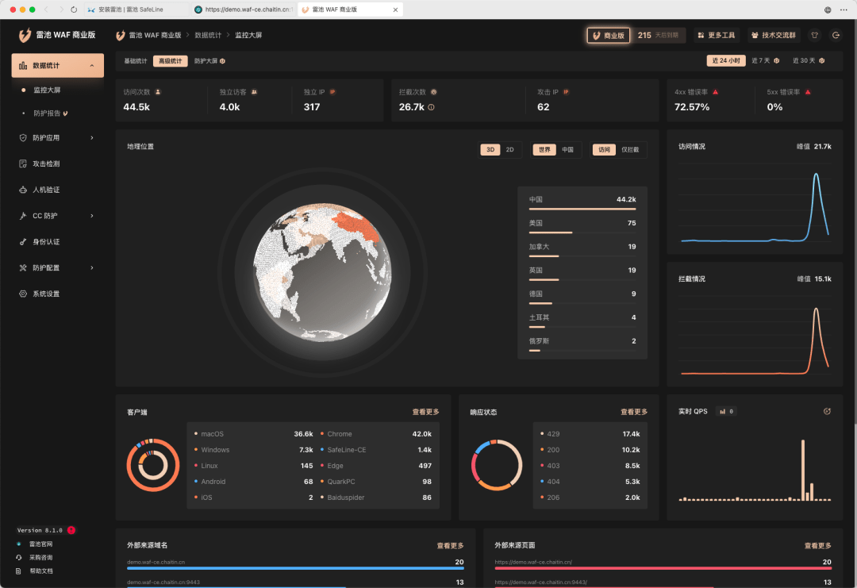The width and height of the screenshot is (857, 588).
Task: Click the refresh icon in 实时 QPS panel
Action: [827, 412]
